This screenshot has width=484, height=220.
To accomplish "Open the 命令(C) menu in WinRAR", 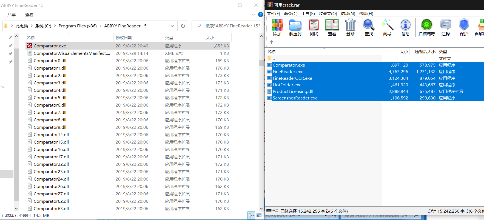I will click(x=291, y=13).
